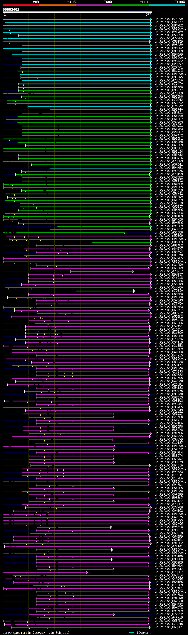The height and width of the screenshot is (635, 188).
Task: Open hit UniRef100_Q56Z59
Action: 169,41
